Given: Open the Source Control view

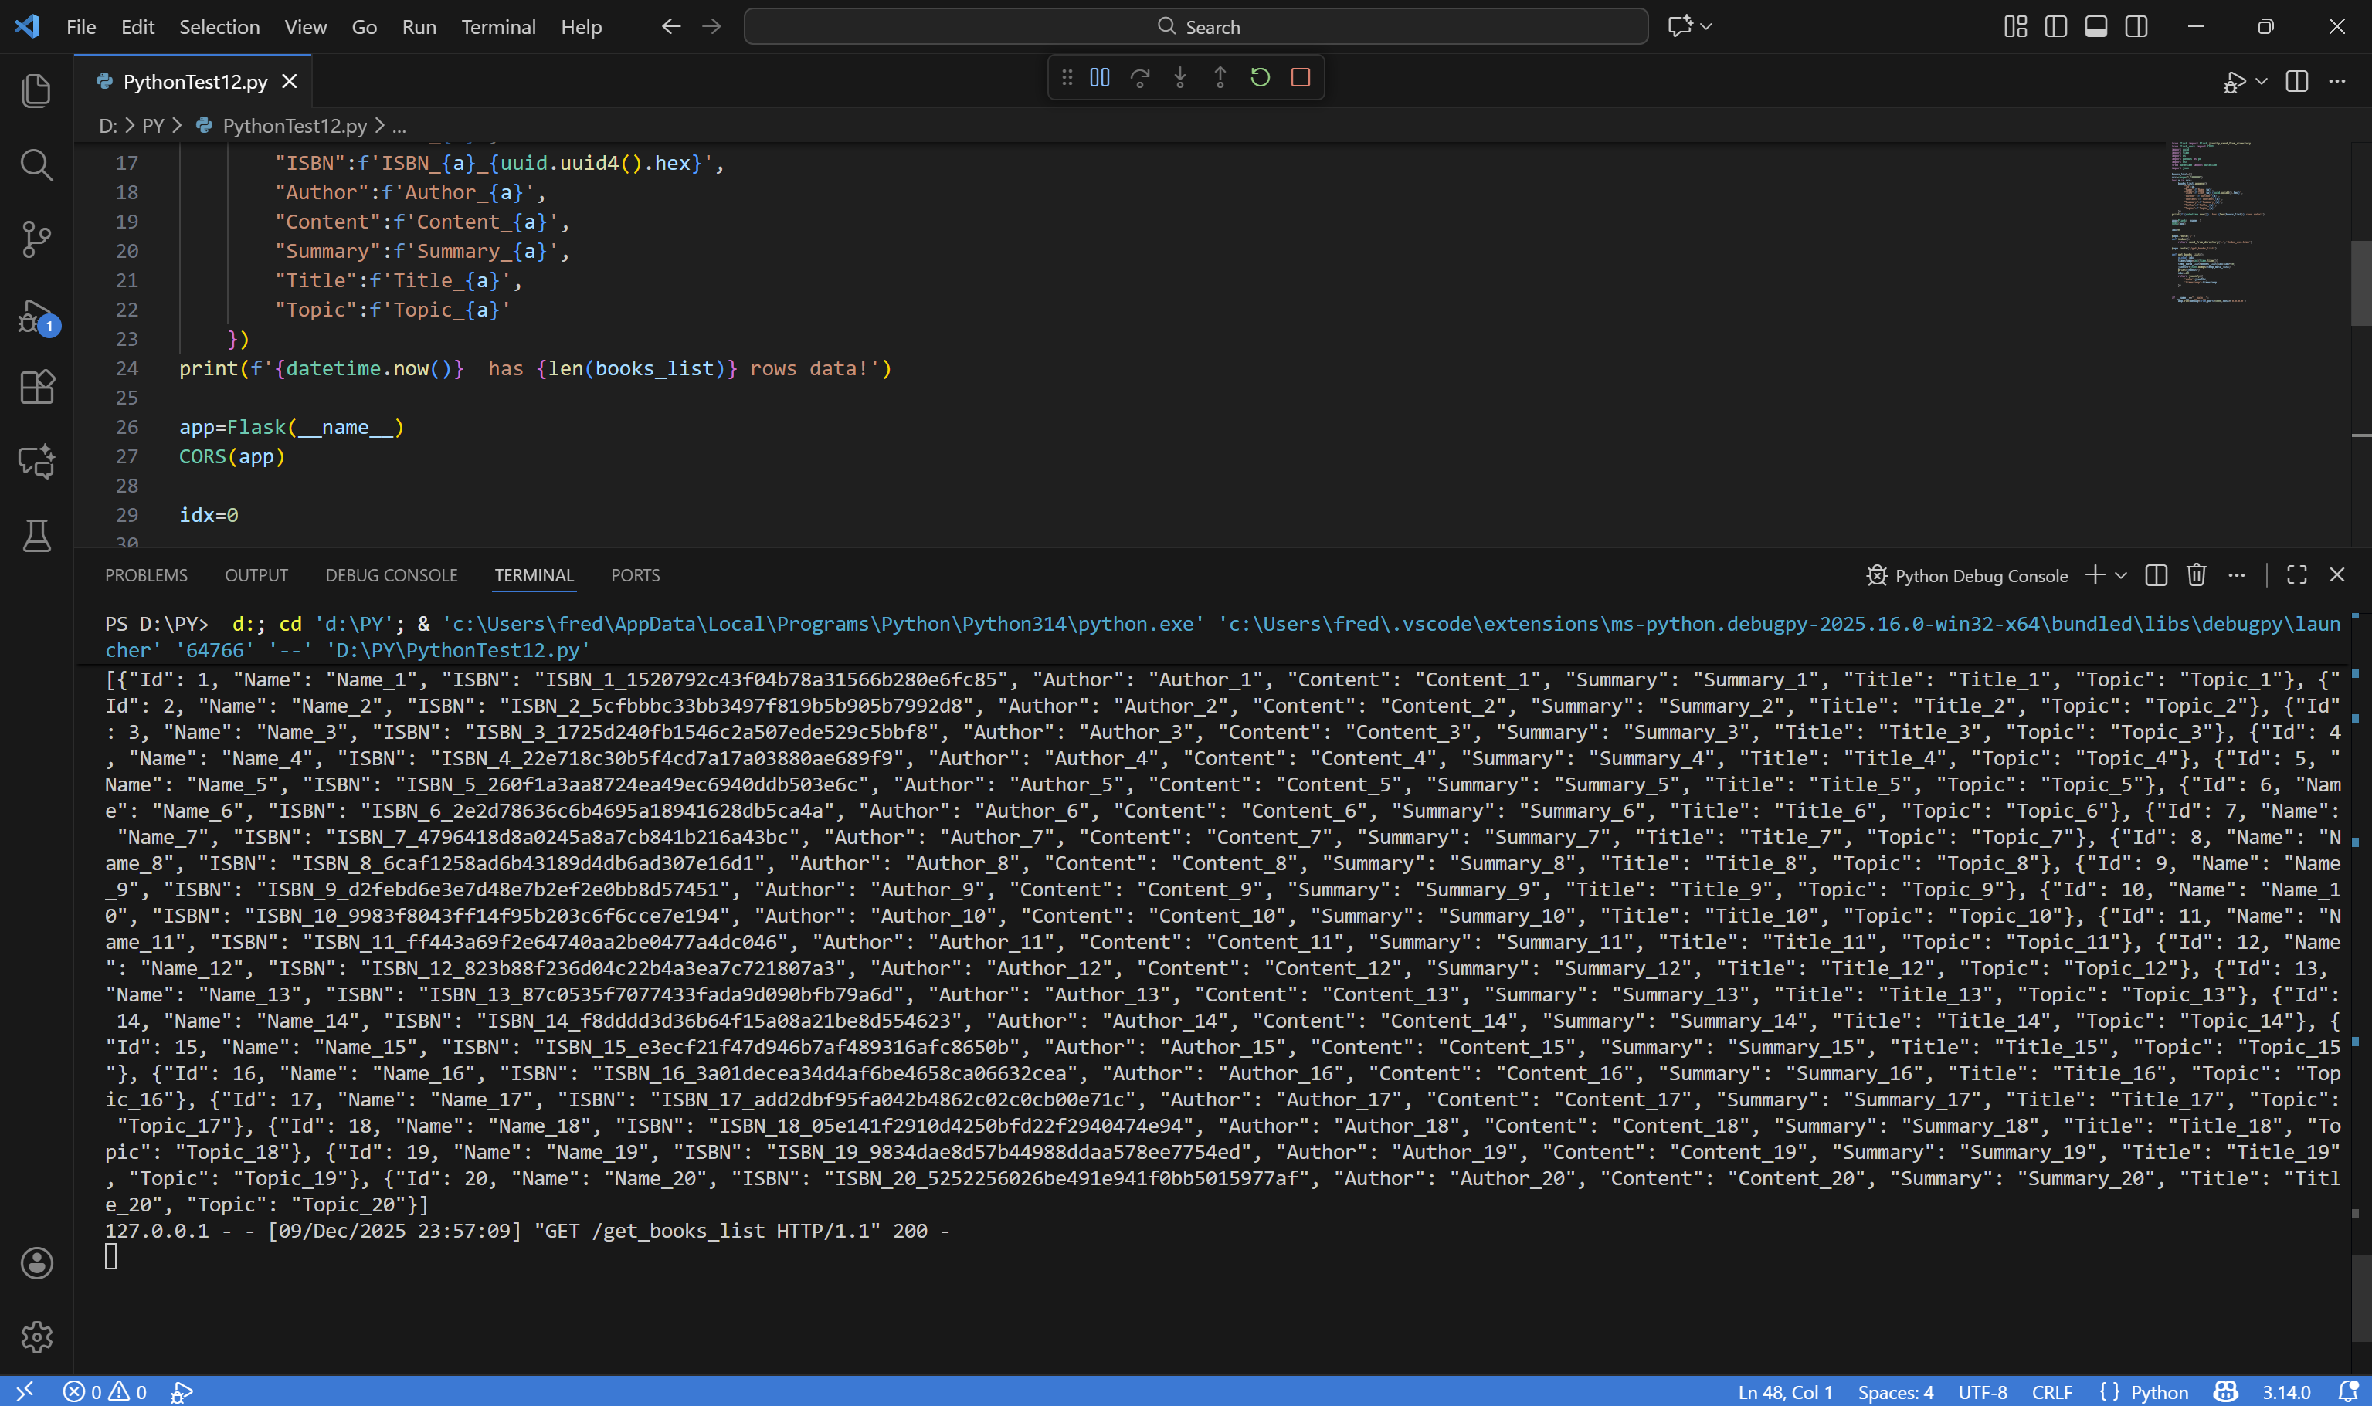Looking at the screenshot, I should point(36,239).
